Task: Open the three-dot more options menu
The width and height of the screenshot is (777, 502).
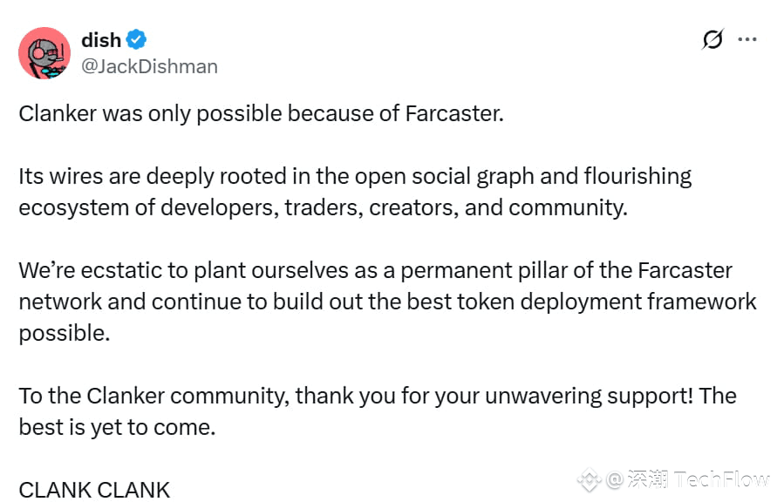Action: pos(746,39)
